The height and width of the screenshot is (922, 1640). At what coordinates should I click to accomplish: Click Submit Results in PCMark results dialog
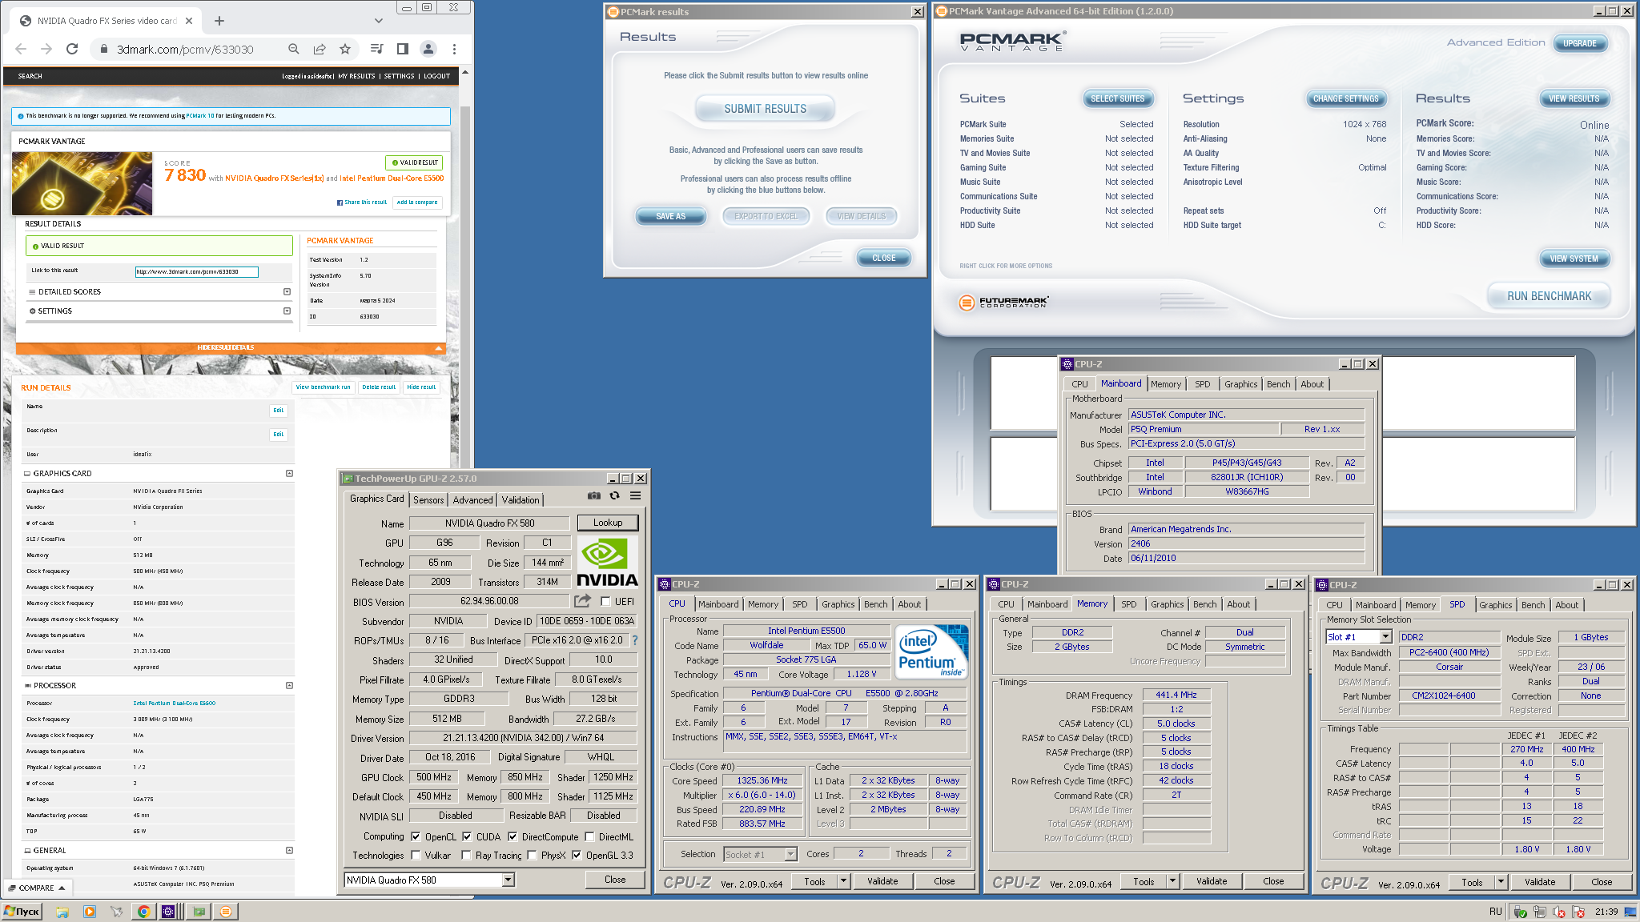765,109
